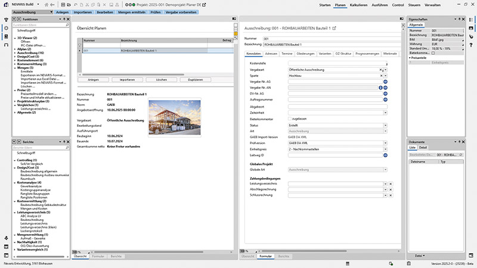The image size is (477, 268).
Task: Toggle the Bieterkommentar zugelassen checkbox
Action: 290,119
